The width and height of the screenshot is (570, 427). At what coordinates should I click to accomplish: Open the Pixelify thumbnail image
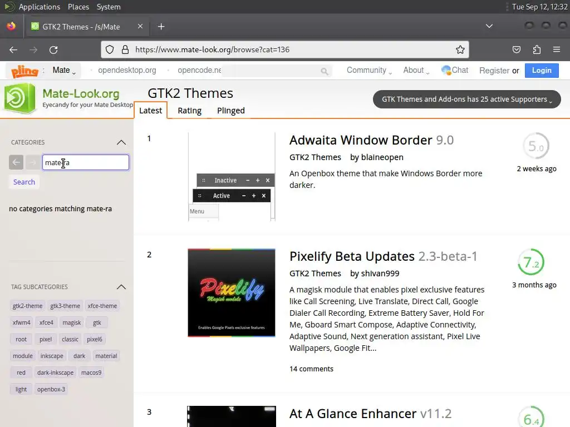click(x=232, y=292)
